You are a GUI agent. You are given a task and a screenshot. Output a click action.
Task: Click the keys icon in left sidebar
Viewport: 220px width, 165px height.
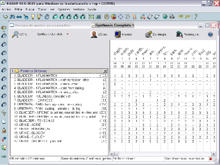[x=4, y=113]
